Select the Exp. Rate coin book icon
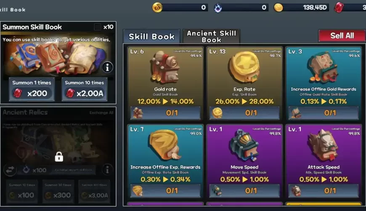 point(244,67)
